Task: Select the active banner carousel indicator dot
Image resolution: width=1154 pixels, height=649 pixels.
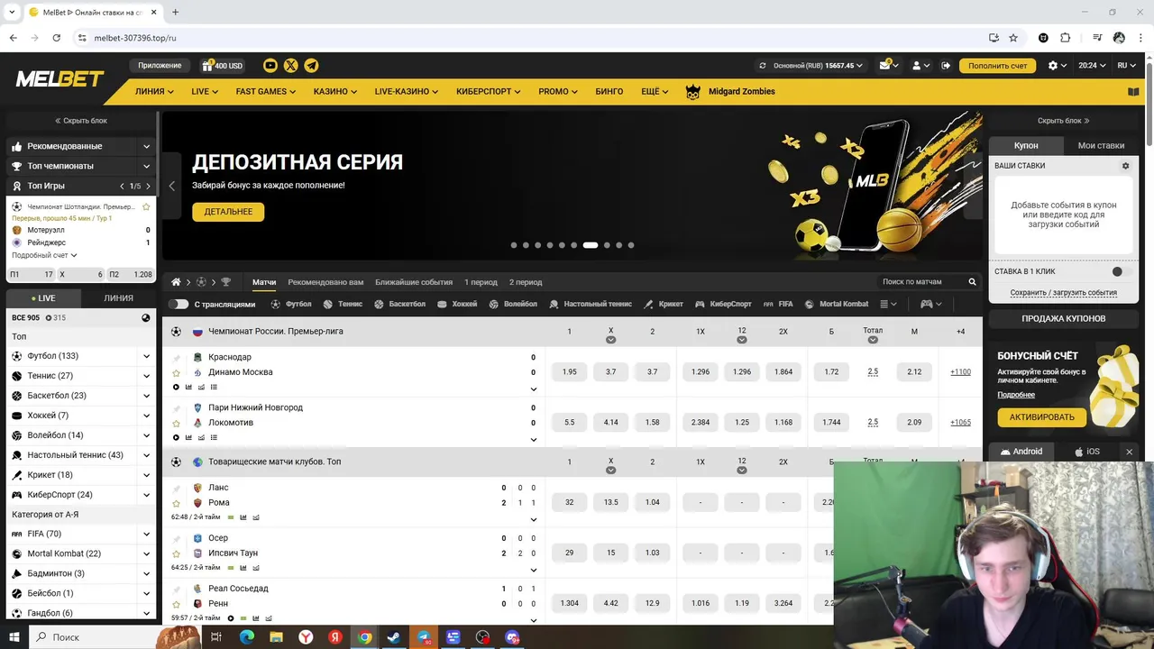Action: [591, 245]
